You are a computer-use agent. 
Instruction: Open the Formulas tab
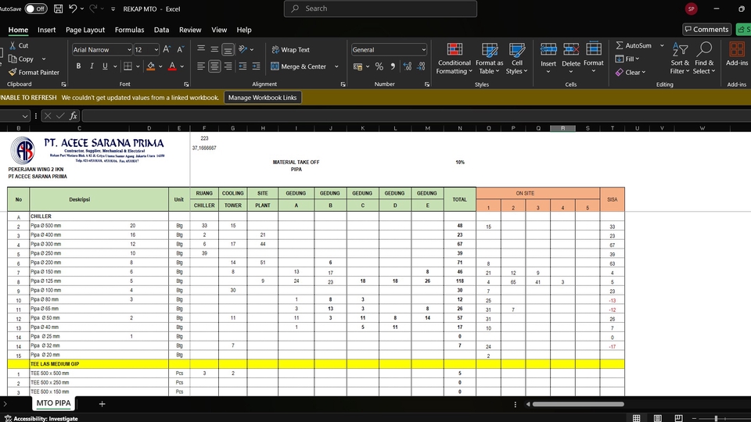(129, 30)
